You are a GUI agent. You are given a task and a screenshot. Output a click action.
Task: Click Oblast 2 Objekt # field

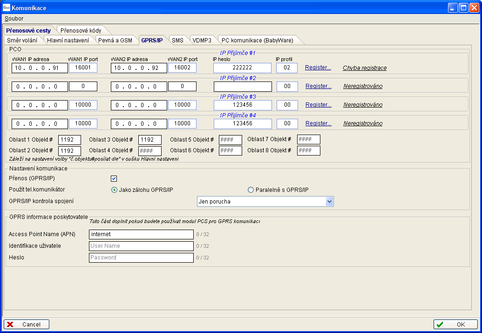[69, 150]
